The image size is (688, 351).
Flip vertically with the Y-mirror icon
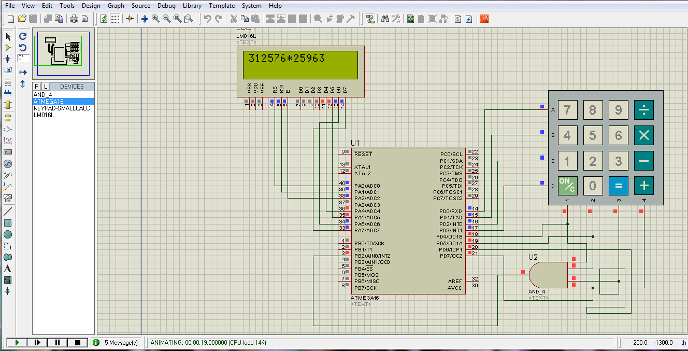(23, 83)
